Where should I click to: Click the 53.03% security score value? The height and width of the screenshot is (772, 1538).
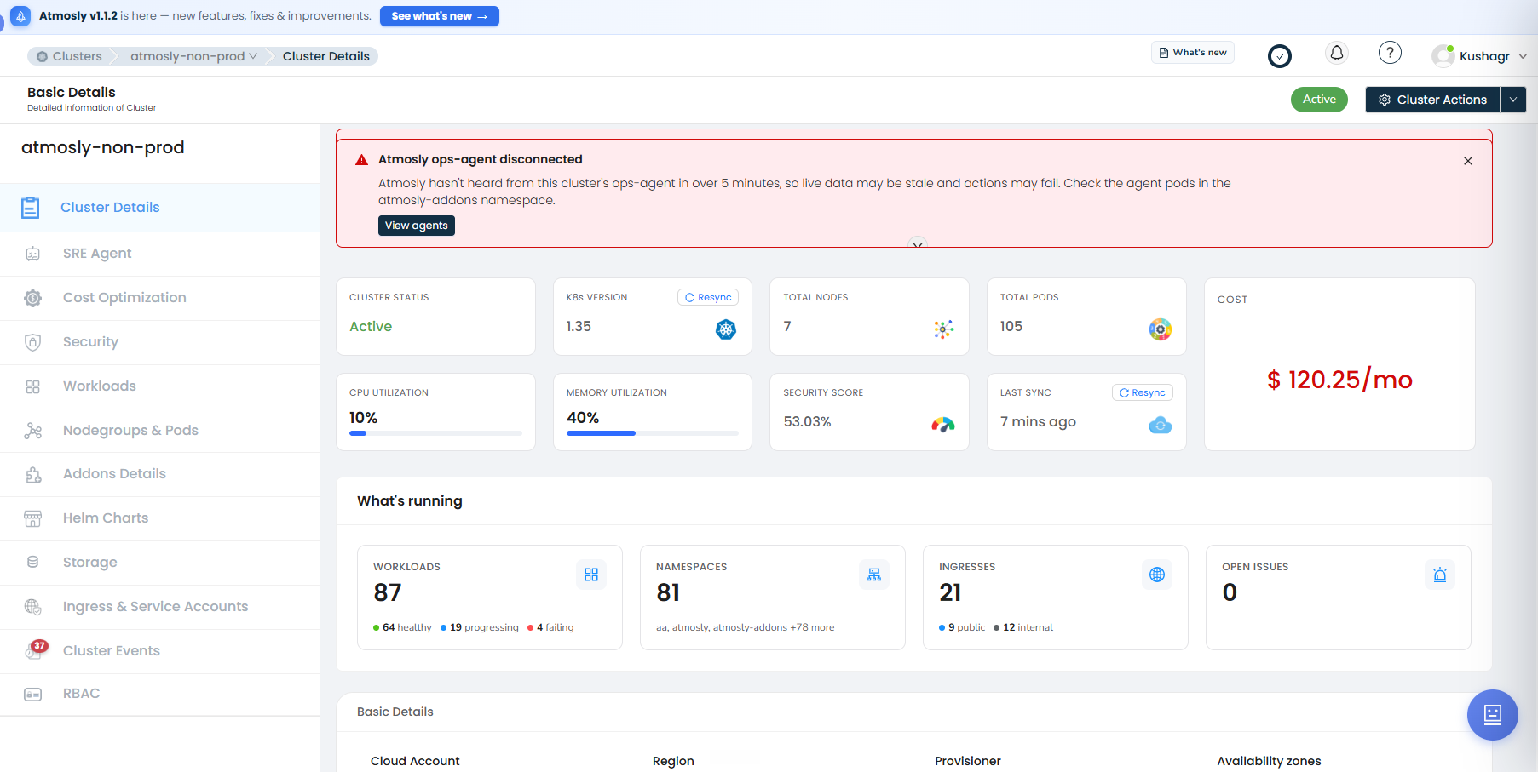click(x=807, y=422)
